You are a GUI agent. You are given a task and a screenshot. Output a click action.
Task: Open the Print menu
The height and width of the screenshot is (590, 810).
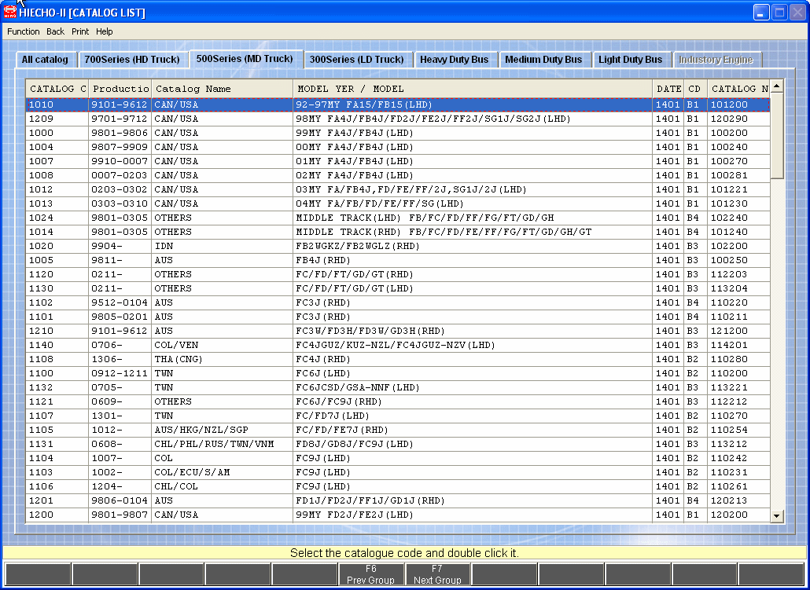[x=80, y=31]
